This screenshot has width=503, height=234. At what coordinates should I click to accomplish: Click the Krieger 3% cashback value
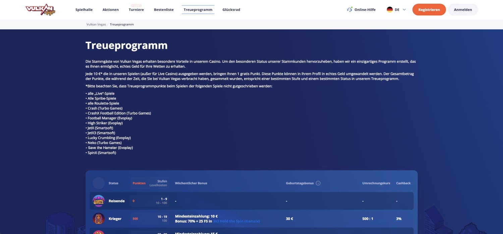click(399, 219)
